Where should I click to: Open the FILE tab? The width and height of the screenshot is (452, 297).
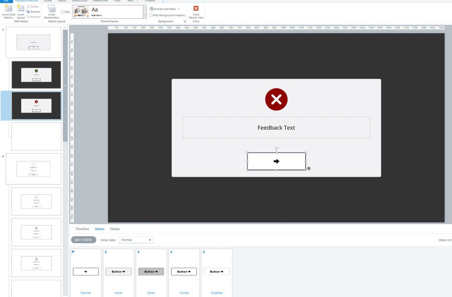(6, 1)
